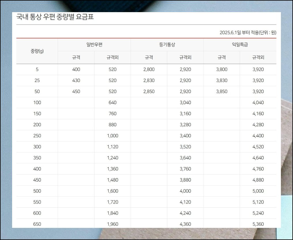
Task: Click fee '2,830' in the 25g row
Action: pyautogui.click(x=149, y=80)
